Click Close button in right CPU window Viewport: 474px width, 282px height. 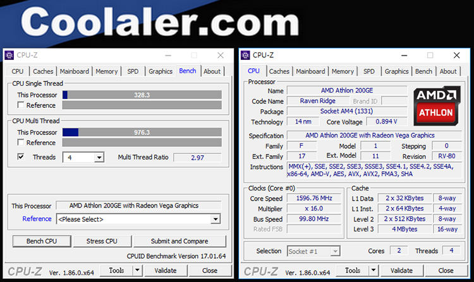(446, 270)
